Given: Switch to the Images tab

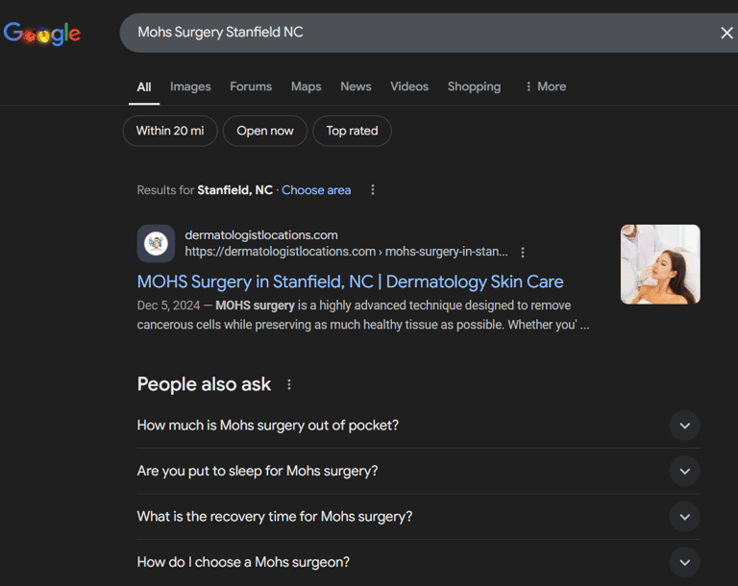Looking at the screenshot, I should (x=190, y=86).
